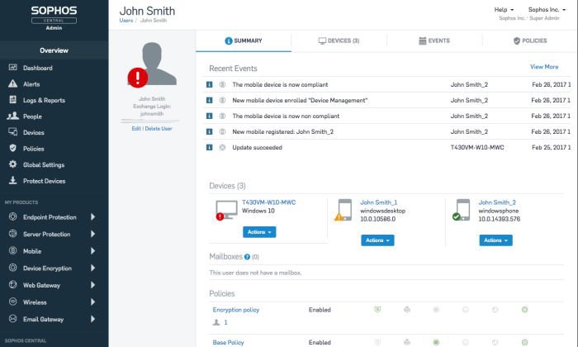This screenshot has width=578, height=347.
Task: Click the user count icon under Encryption policy
Action: point(216,322)
